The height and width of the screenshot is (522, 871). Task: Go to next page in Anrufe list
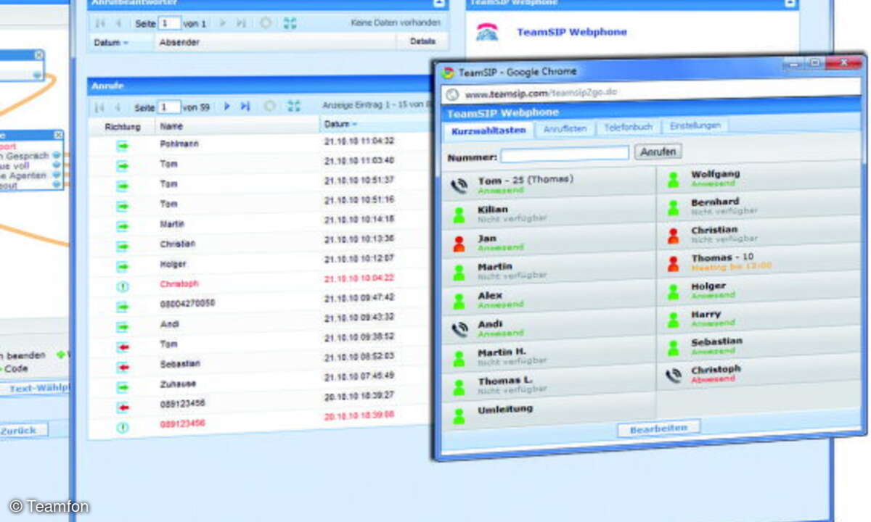pyautogui.click(x=227, y=107)
